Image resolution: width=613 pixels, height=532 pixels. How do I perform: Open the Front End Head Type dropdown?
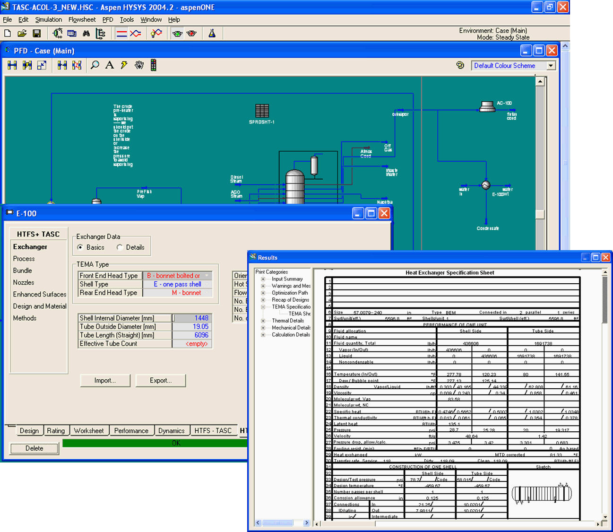coord(207,276)
